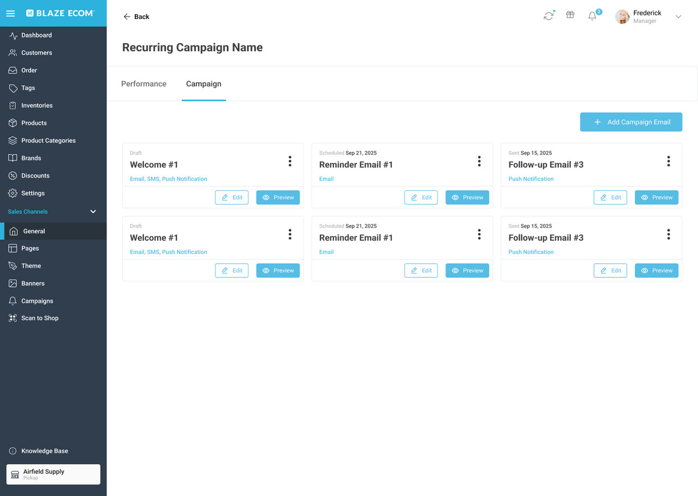
Task: Select the Campaign tab
Action: click(x=203, y=84)
